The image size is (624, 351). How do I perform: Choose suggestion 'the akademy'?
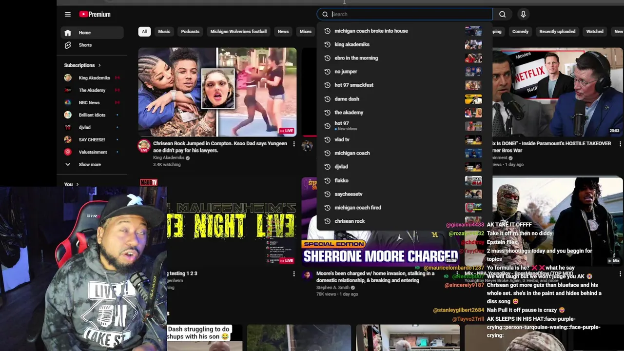click(x=404, y=113)
